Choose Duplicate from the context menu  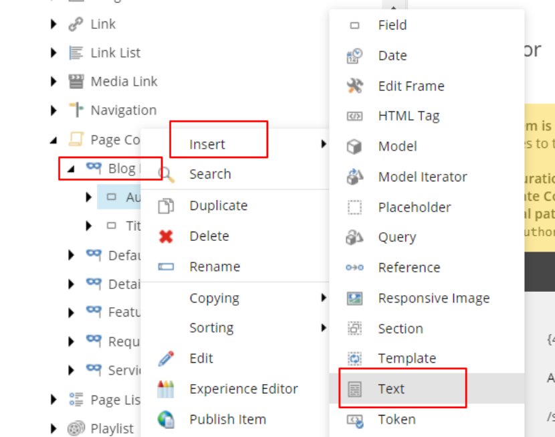(235, 205)
